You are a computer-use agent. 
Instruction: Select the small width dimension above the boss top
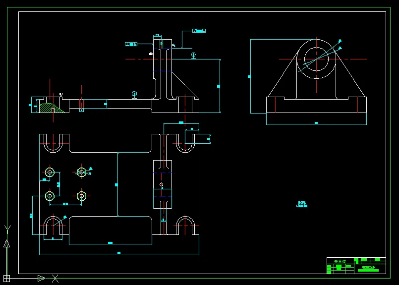158,35
